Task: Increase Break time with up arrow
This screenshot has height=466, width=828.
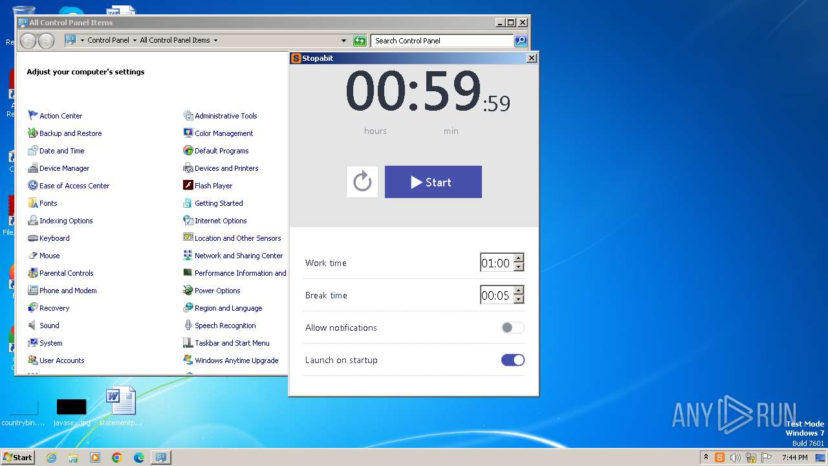Action: [518, 291]
